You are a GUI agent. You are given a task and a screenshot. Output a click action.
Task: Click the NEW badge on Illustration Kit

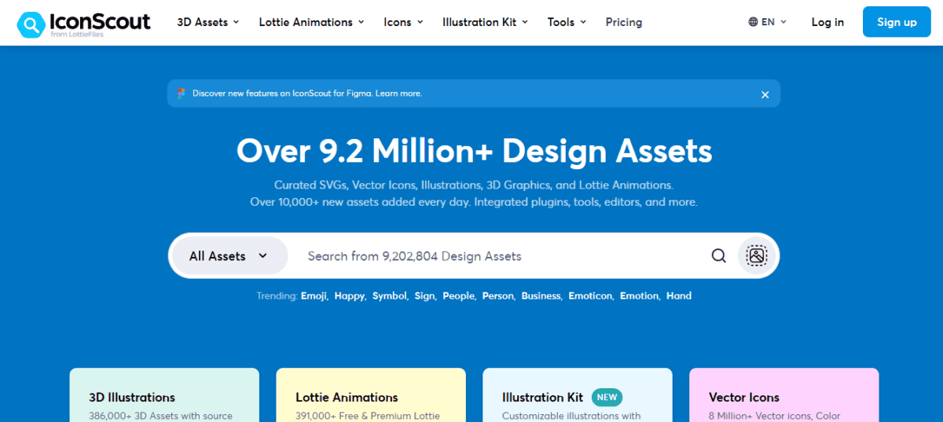607,398
